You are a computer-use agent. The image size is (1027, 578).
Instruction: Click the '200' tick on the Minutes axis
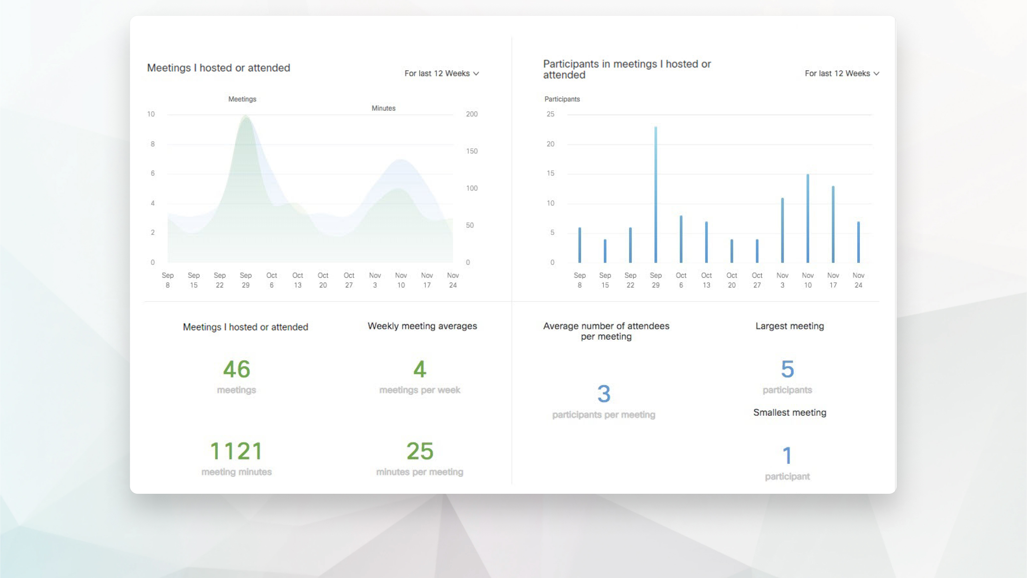pyautogui.click(x=472, y=114)
